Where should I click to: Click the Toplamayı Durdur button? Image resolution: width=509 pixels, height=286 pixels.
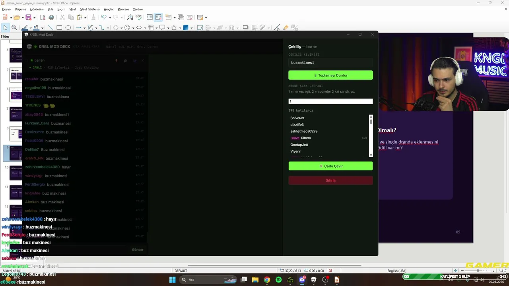[330, 75]
